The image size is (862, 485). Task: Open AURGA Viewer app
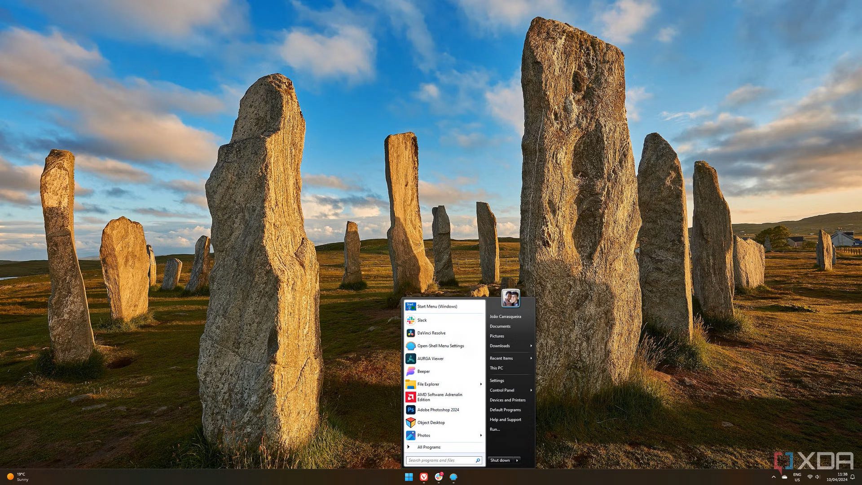430,358
